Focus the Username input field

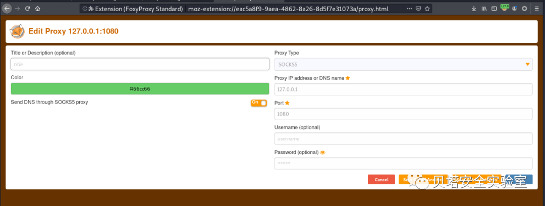403,138
